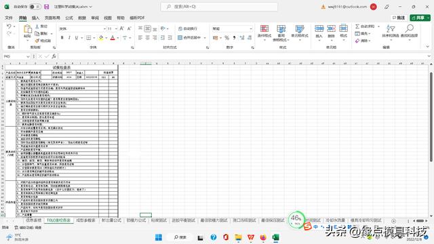
Task: Select the 射出量公式 sheet tab
Action: 111,220
